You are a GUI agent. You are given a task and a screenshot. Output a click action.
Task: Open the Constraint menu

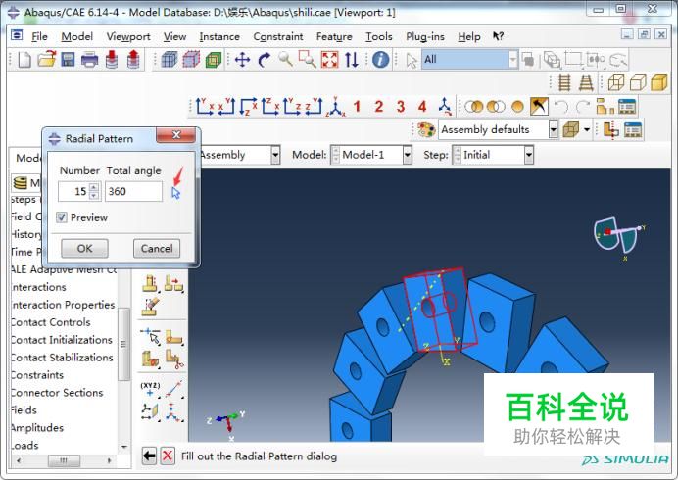pos(278,37)
